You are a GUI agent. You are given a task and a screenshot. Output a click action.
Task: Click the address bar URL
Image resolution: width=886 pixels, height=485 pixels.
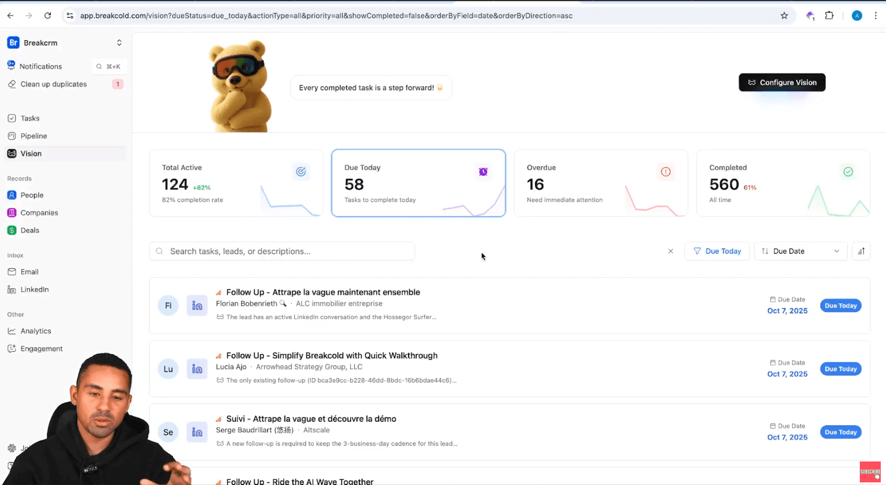(x=326, y=16)
